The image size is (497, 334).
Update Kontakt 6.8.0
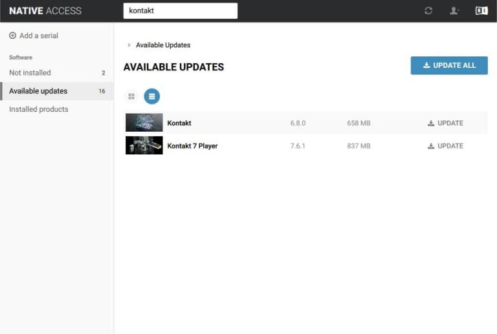[x=445, y=123]
